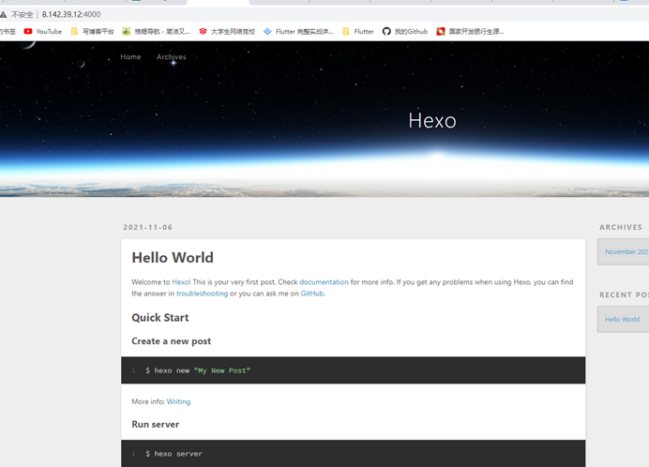Screen dimensions: 649x467
Task: Open the 国家开发银行 bookmark
Action: (471, 32)
